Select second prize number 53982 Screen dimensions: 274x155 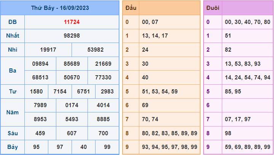(x=96, y=50)
